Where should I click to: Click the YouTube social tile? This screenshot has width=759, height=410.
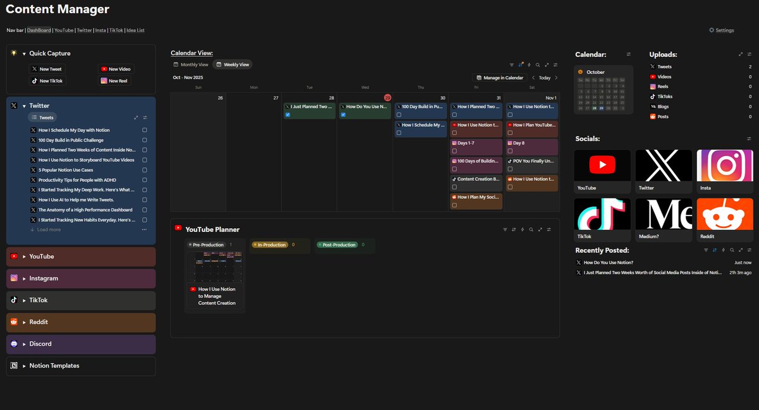coord(602,166)
